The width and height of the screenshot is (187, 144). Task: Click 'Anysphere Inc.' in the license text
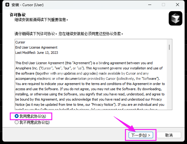[27, 68]
